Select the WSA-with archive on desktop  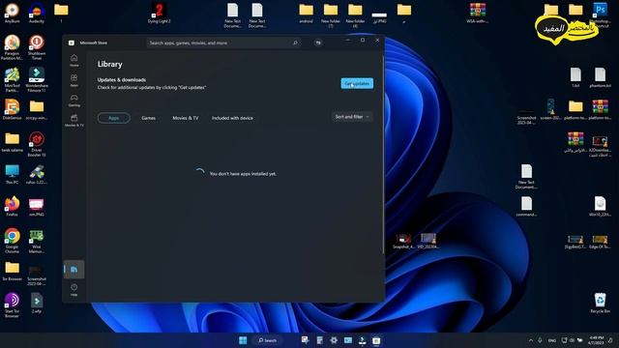[477, 13]
